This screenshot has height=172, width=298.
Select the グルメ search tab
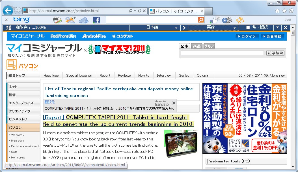[x=209, y=46]
